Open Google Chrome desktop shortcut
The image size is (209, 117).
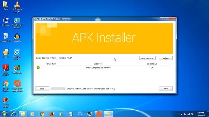pos(6,86)
